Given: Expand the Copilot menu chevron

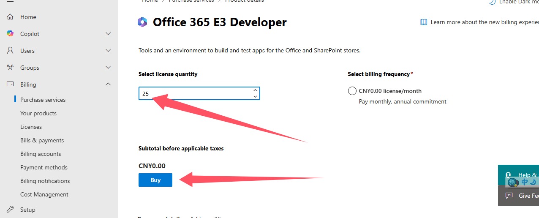Looking at the screenshot, I should point(108,34).
